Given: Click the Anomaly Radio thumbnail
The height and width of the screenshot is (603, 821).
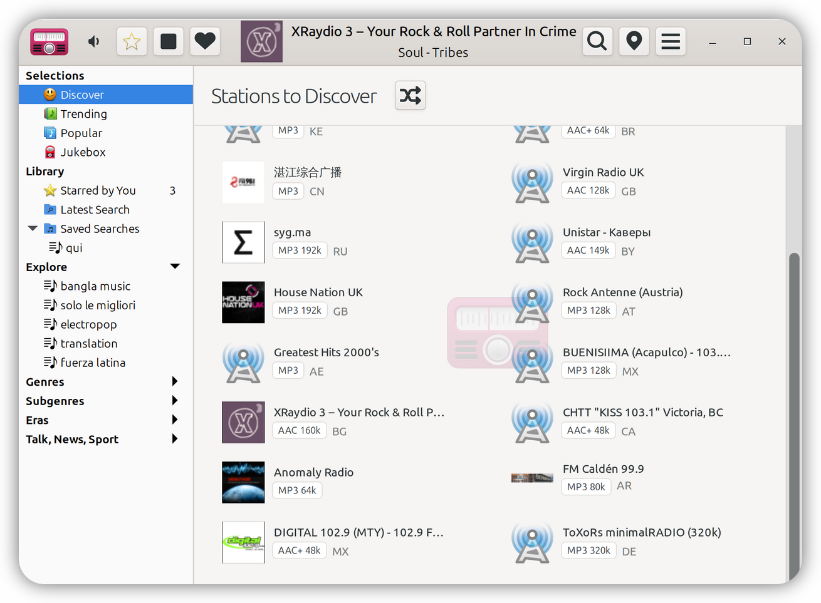Looking at the screenshot, I should 243,482.
